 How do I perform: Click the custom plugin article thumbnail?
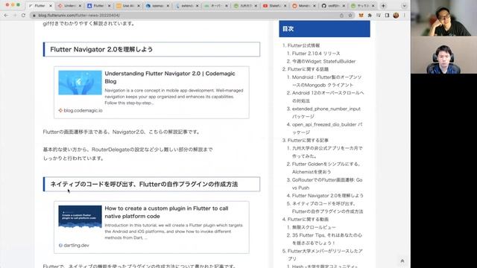(80, 217)
